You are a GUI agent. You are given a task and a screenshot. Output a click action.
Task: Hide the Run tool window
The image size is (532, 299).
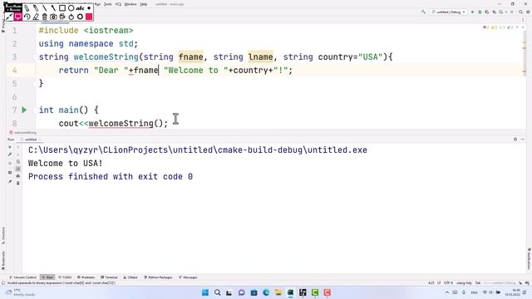(x=523, y=140)
